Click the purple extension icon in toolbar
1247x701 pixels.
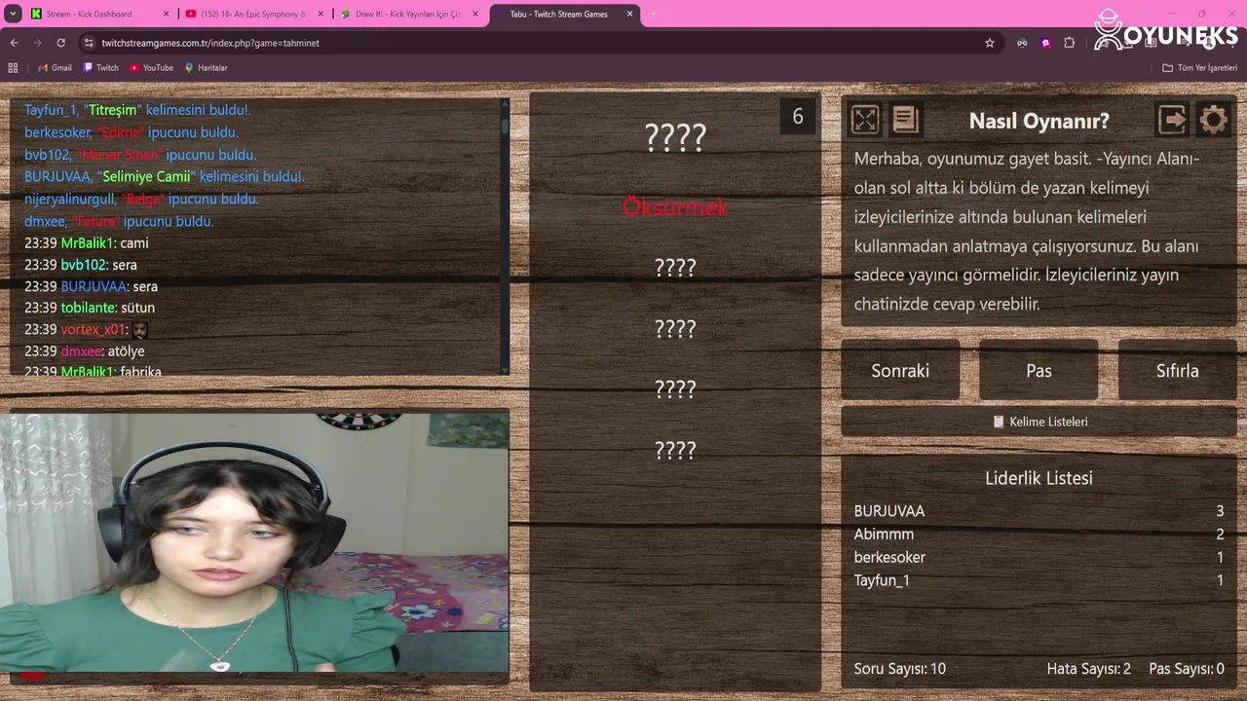point(1045,43)
